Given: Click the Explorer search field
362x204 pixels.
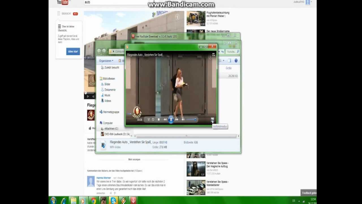Looking at the screenshot, I should coord(232,52).
